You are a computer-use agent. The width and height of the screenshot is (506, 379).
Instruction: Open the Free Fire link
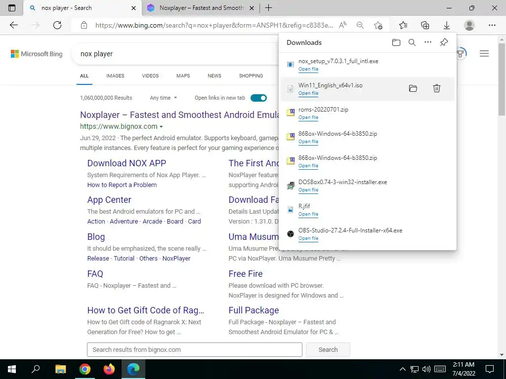coord(245,273)
